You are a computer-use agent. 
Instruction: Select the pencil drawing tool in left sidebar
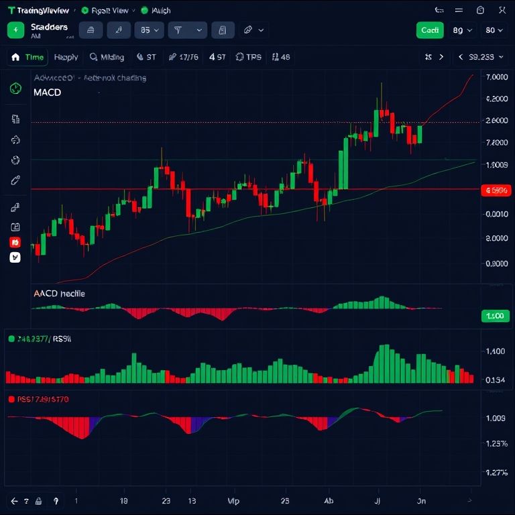15,180
